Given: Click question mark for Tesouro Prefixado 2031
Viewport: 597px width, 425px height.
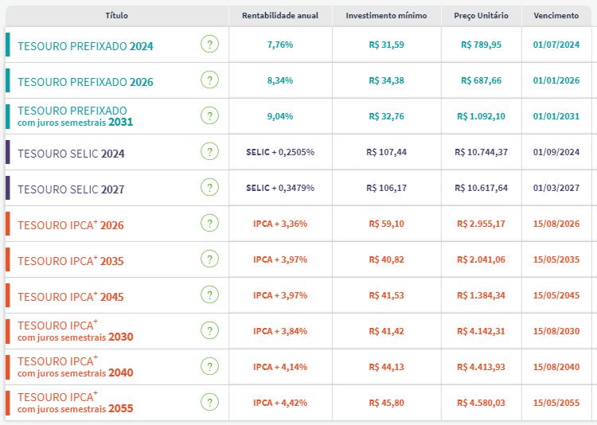Looking at the screenshot, I should [x=209, y=116].
